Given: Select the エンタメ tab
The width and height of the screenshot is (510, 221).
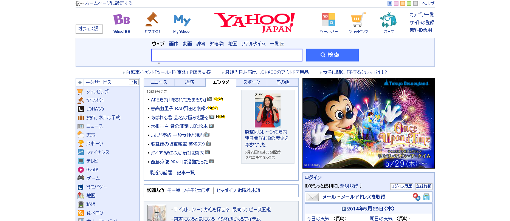Looking at the screenshot, I should [x=221, y=82].
